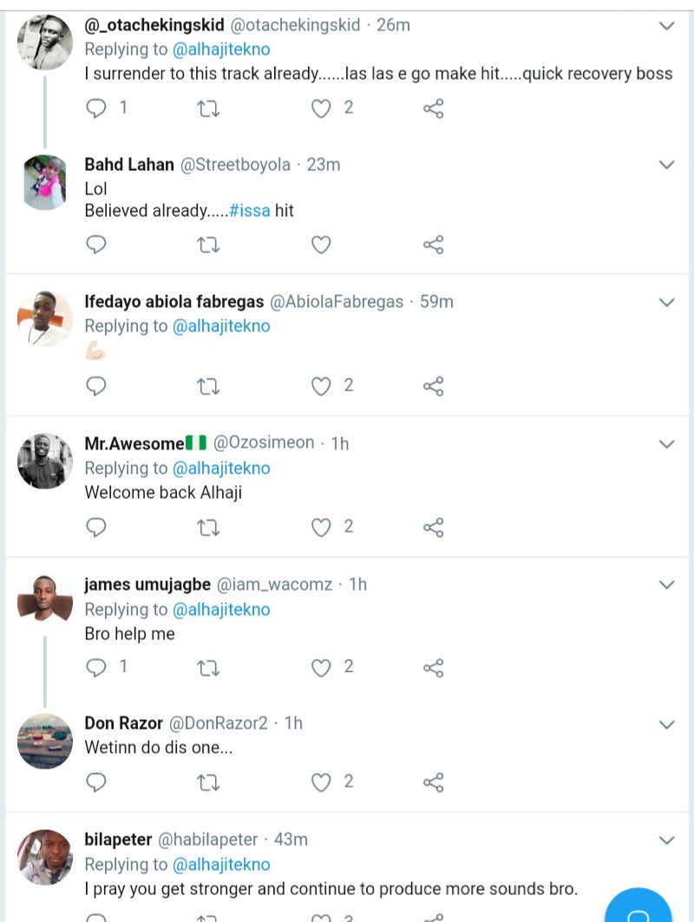Expand options menu for james umujagbe's tweet
This screenshot has width=694, height=922.
666,585
